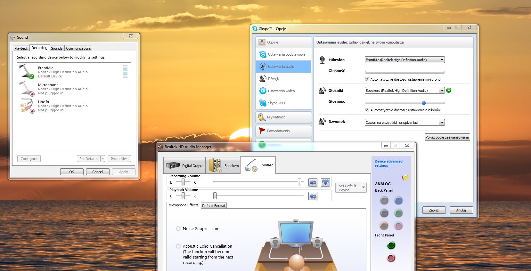531x271 pixels.
Task: Click the pink front panel jack
Action: pyautogui.click(x=391, y=258)
